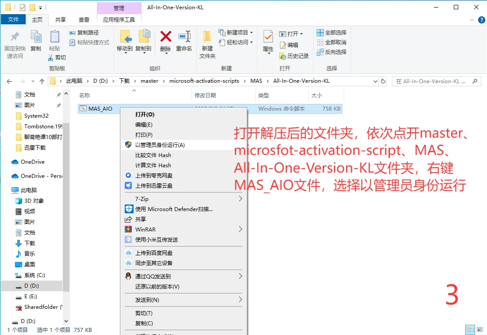Open the recent locations dropdown arrow
Viewport: 487px width, 335px height.
click(33, 81)
